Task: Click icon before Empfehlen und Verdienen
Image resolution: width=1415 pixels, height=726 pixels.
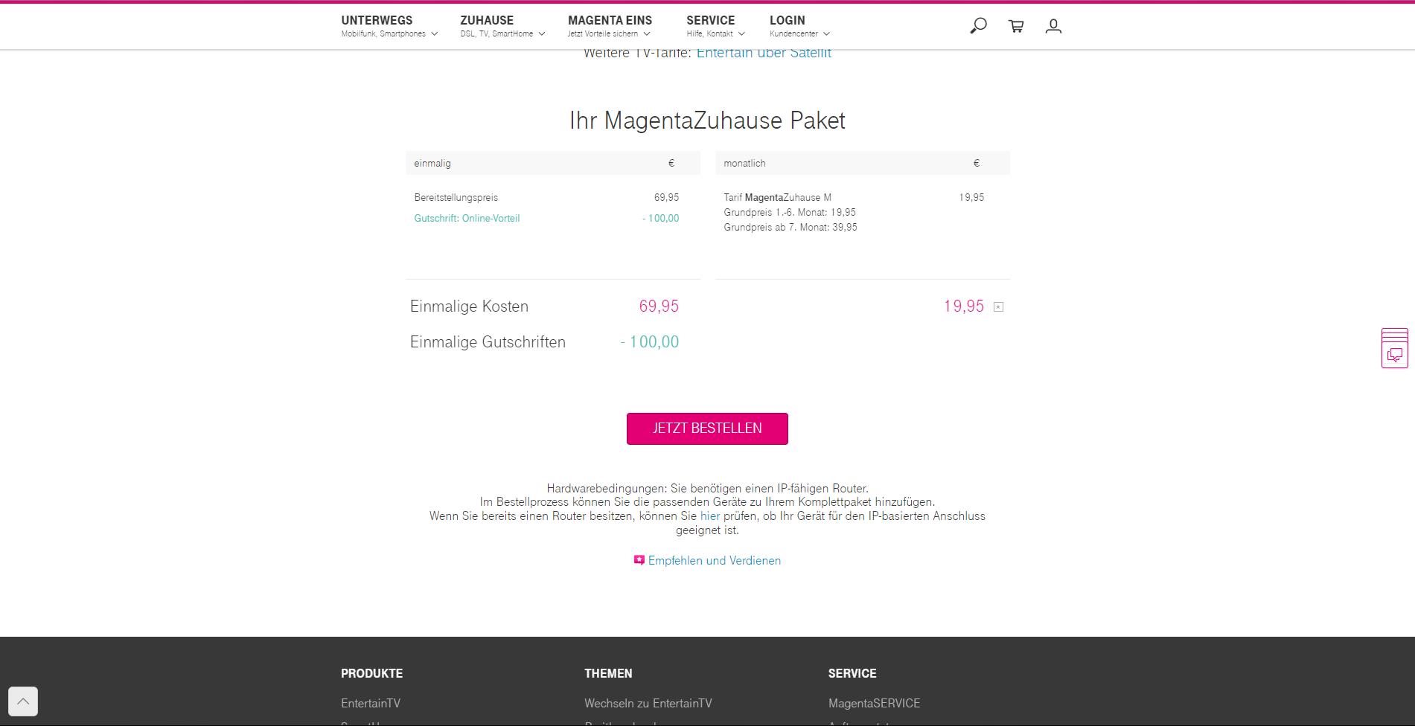Action: 639,560
